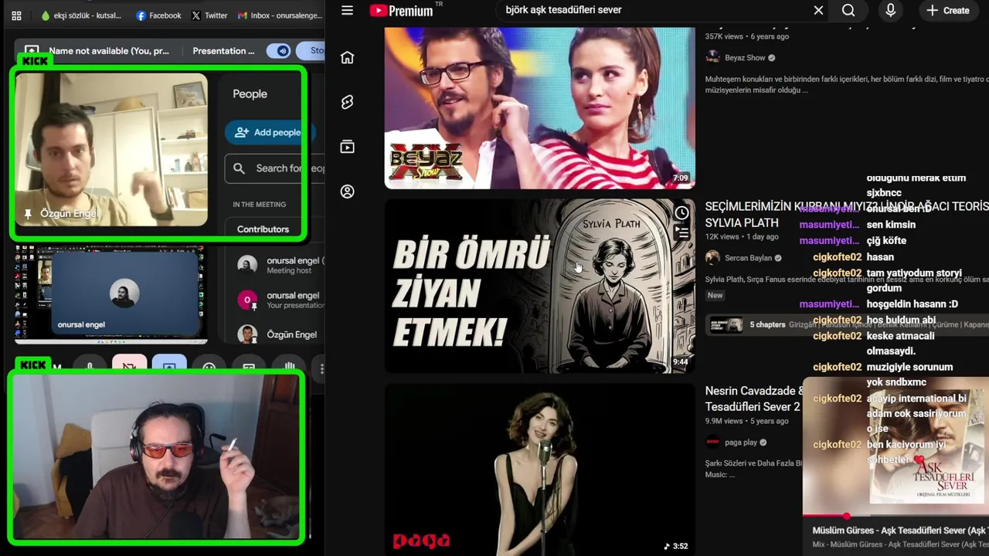Open Beyaz Show channel name link
Viewport: 989px width, 556px height.
click(745, 58)
